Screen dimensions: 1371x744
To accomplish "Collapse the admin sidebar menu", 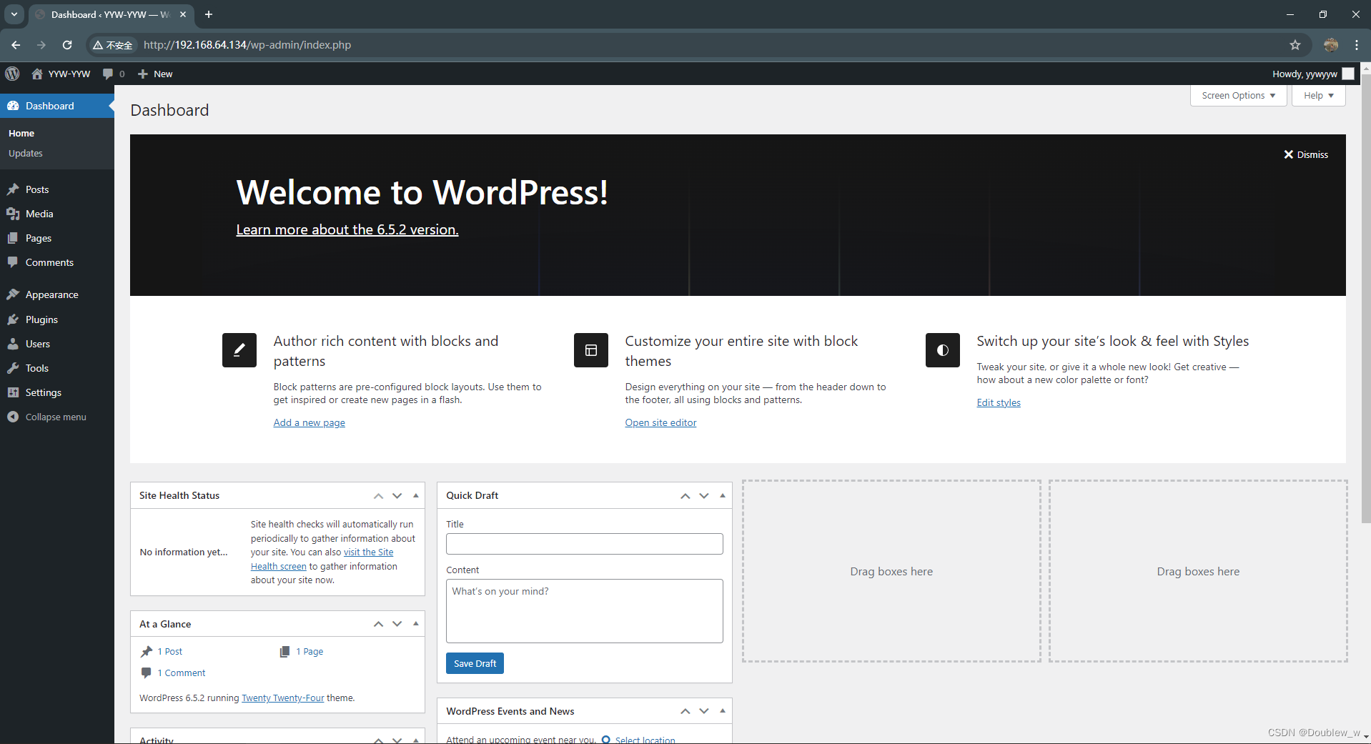I will [14, 417].
